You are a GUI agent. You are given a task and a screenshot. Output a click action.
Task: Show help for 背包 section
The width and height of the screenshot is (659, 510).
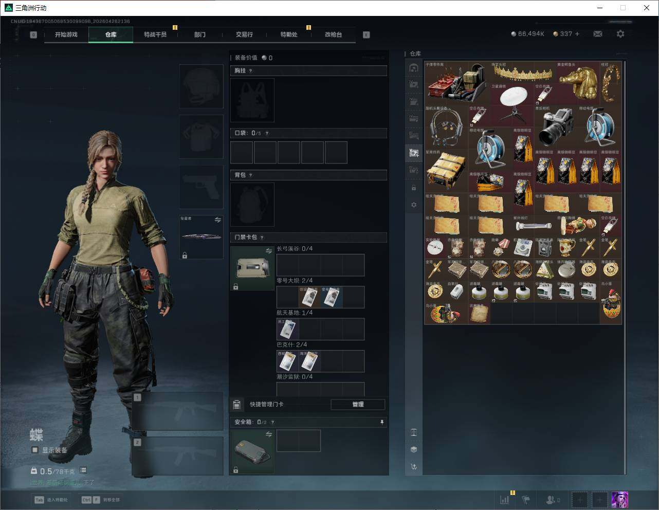pos(251,175)
